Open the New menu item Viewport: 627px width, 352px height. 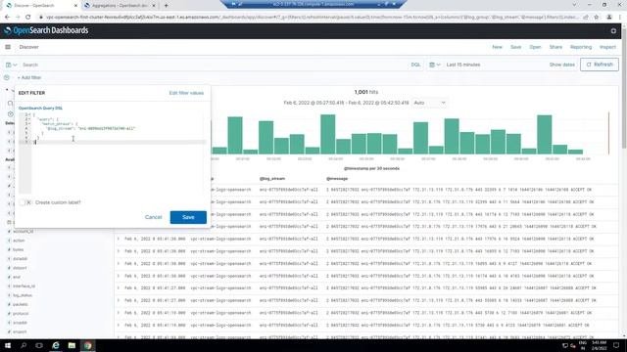(497, 47)
